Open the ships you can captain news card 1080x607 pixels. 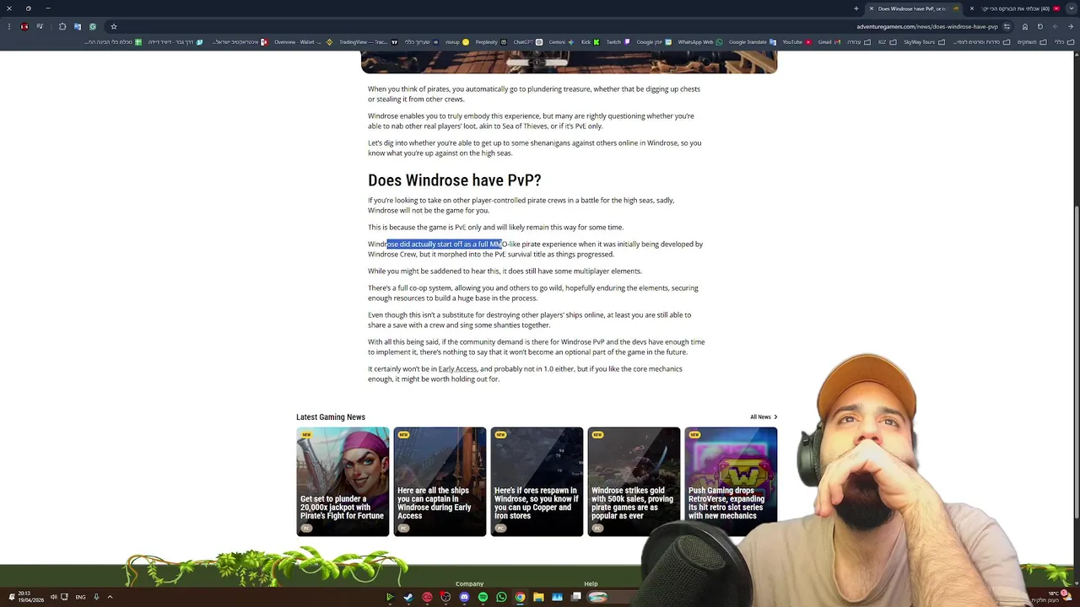(440, 481)
